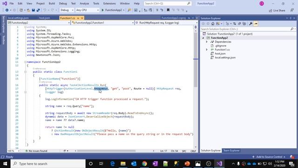The image size is (298, 168).
Task: Click the Windows taskbar search box
Action: 48,164
